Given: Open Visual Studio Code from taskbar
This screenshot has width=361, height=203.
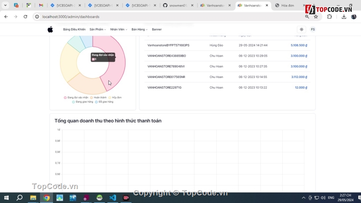Looking at the screenshot, I should pyautogui.click(x=113, y=198).
